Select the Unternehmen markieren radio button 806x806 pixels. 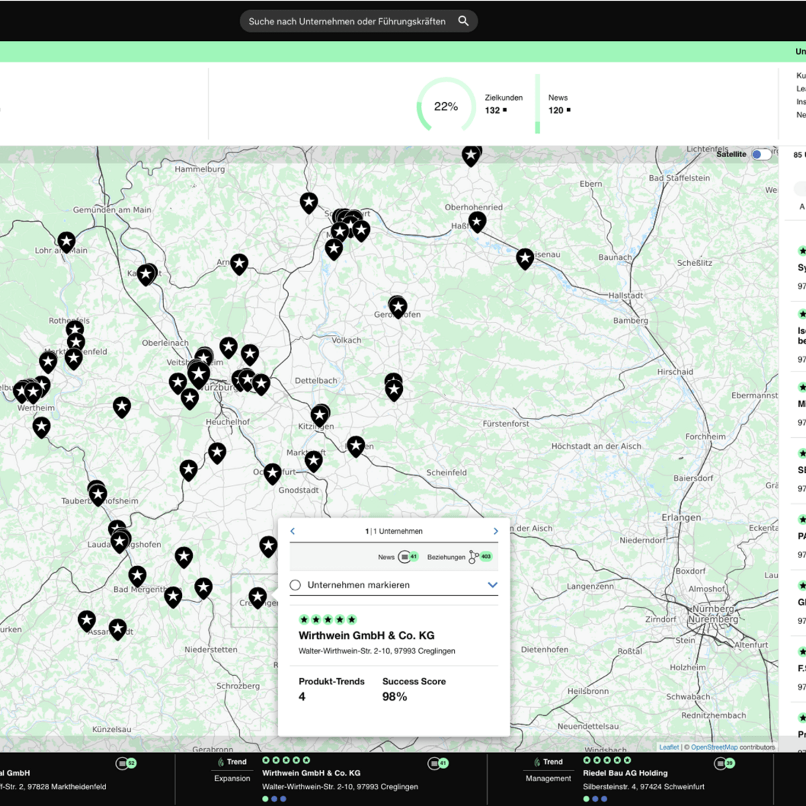click(295, 585)
